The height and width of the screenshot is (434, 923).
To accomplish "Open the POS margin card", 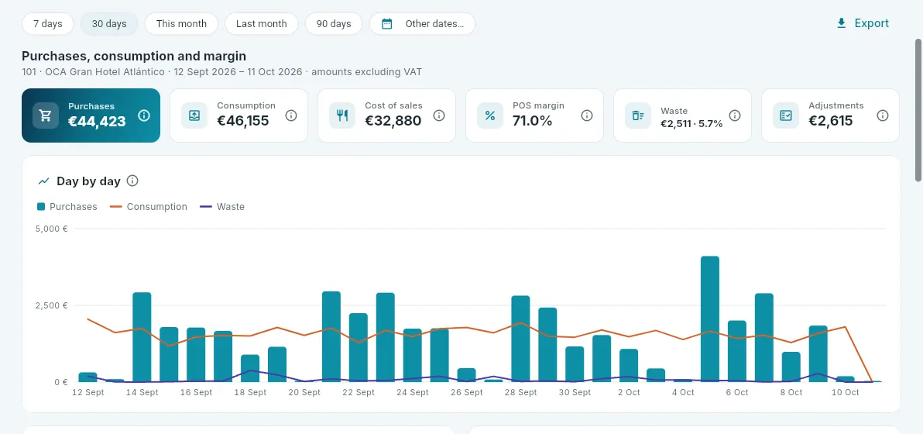I will coord(534,115).
